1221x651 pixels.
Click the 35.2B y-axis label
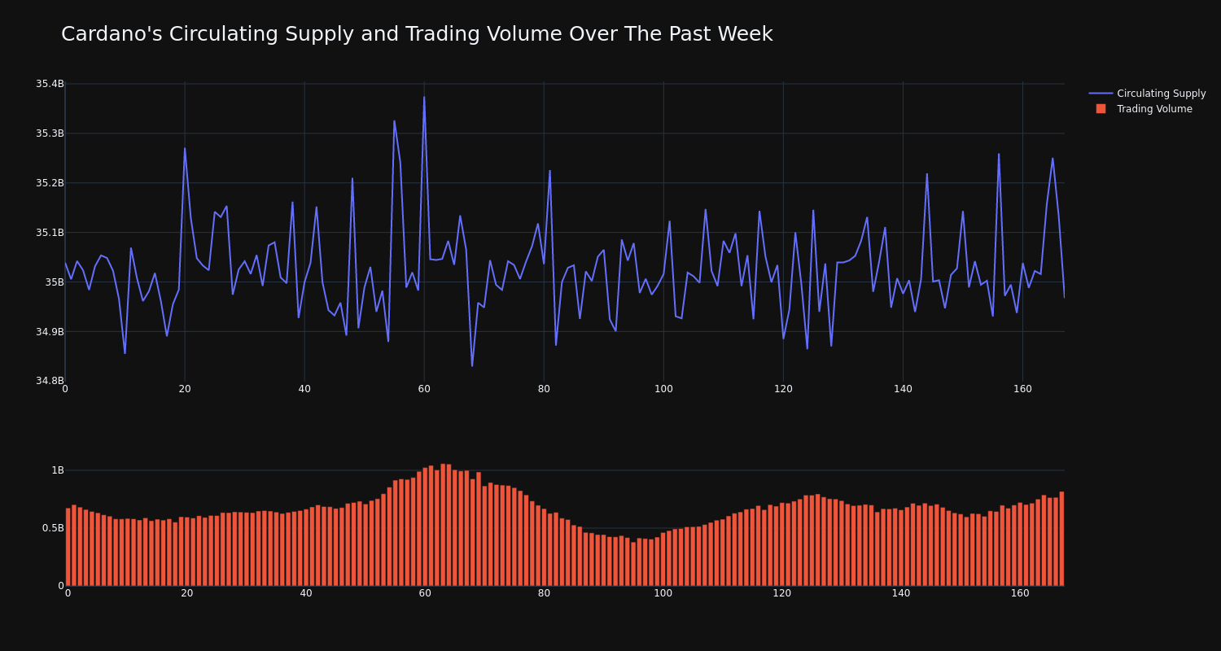click(50, 183)
